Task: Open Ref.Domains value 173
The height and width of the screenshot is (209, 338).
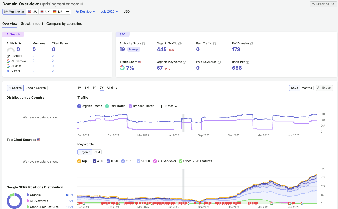Action: (x=236, y=49)
